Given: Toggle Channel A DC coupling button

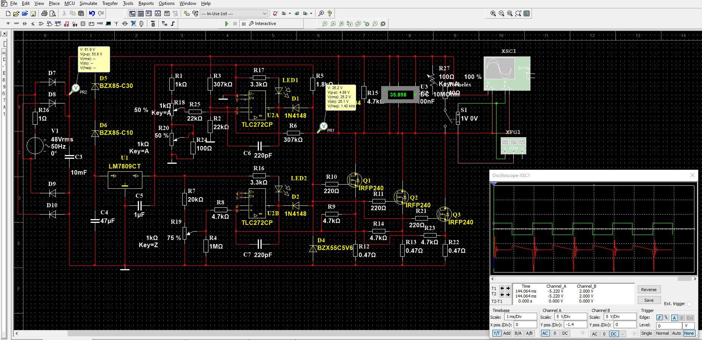Looking at the screenshot, I should (565, 333).
